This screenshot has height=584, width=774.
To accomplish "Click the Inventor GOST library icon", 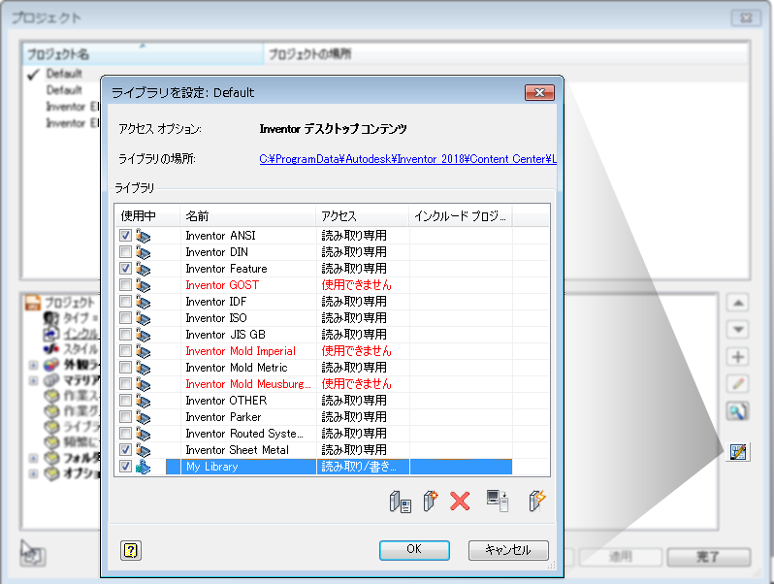I will click(x=144, y=285).
